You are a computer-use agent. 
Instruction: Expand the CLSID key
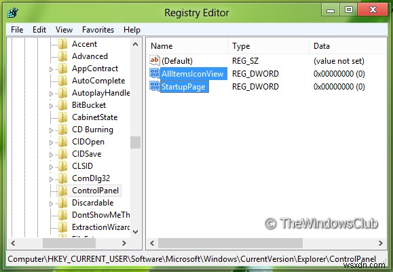(x=51, y=167)
